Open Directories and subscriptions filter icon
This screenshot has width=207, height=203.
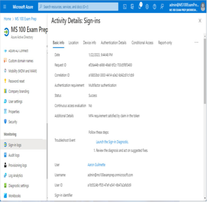[x=132, y=7]
